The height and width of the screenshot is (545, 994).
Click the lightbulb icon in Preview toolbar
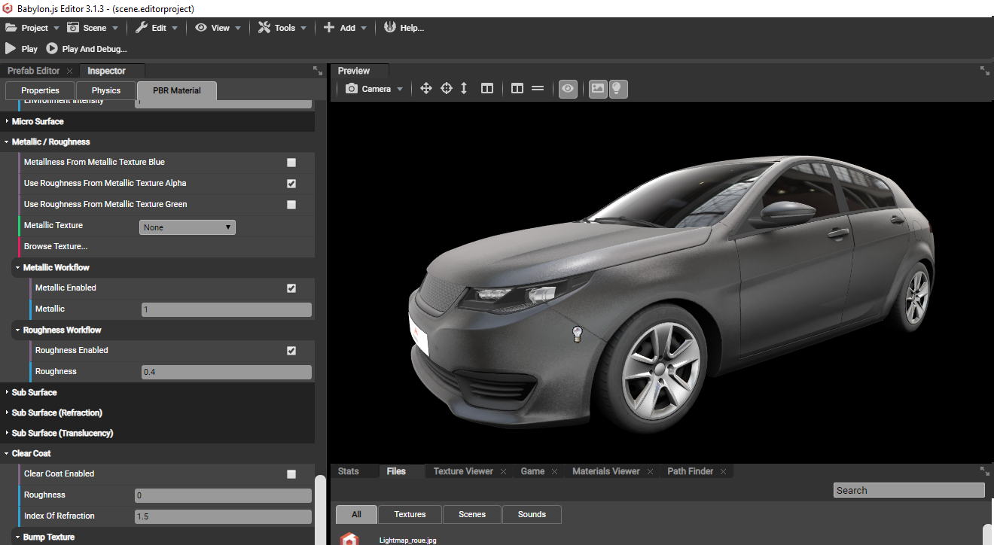point(617,89)
